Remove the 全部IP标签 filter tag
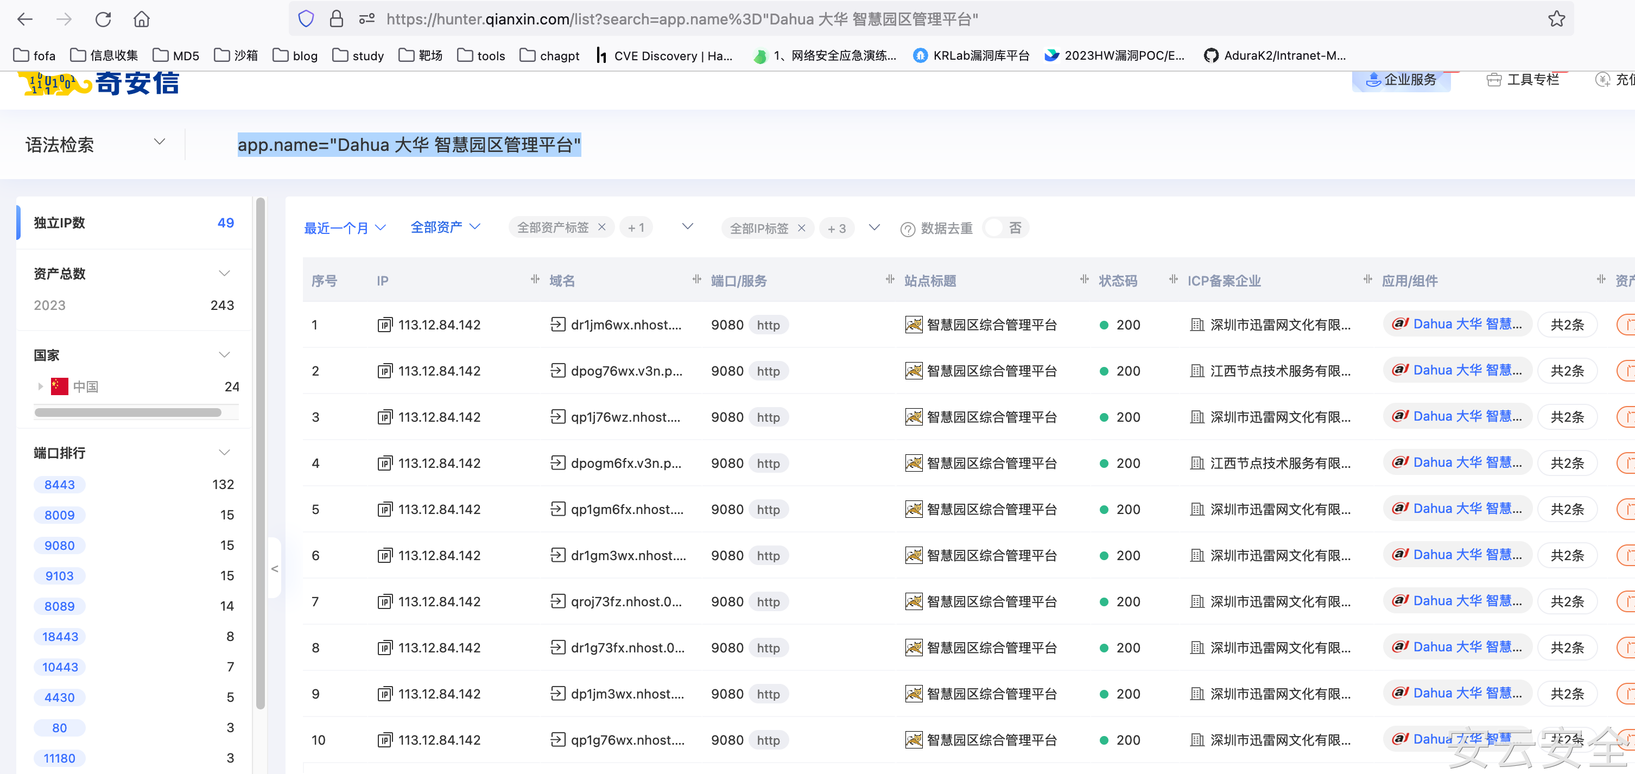 (802, 228)
